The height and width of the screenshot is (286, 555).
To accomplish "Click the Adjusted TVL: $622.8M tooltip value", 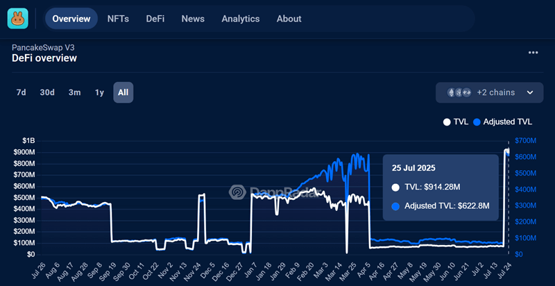I will pos(447,206).
